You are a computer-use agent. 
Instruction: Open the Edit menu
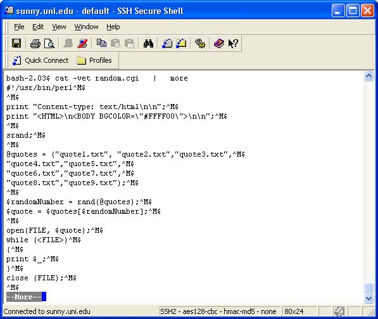click(38, 27)
